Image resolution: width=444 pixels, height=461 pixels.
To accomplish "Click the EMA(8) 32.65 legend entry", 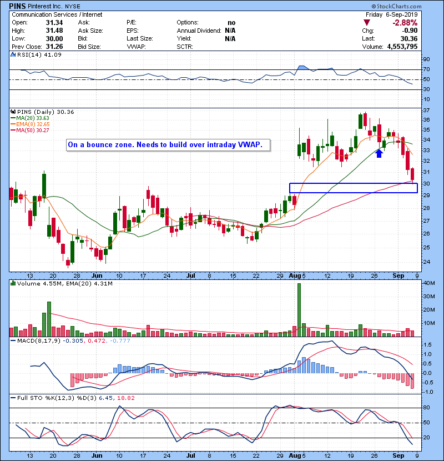I will (x=30, y=124).
